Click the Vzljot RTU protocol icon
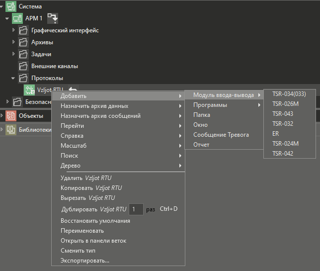The image size is (320, 271). pyautogui.click(x=29, y=90)
